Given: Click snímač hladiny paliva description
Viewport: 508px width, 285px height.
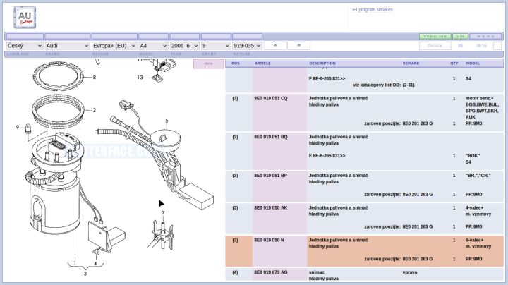Looking at the screenshot, I should [x=323, y=275].
